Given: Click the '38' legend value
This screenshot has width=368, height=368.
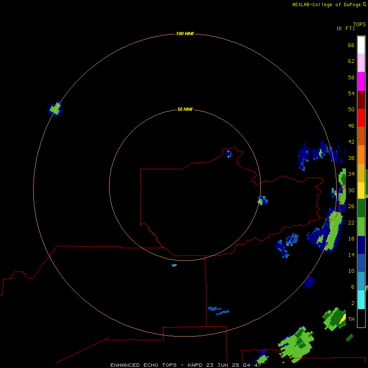Looking at the screenshot, I should click(x=351, y=158).
